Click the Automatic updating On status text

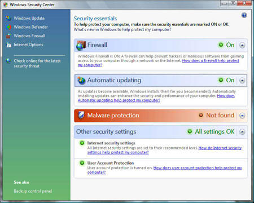coord(230,80)
